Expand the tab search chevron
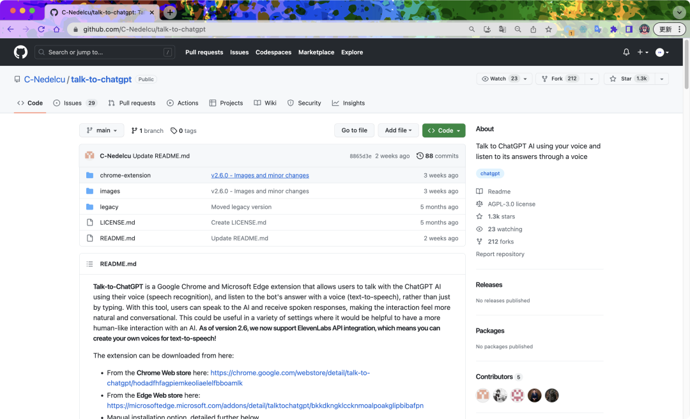690x419 pixels. [x=679, y=12]
